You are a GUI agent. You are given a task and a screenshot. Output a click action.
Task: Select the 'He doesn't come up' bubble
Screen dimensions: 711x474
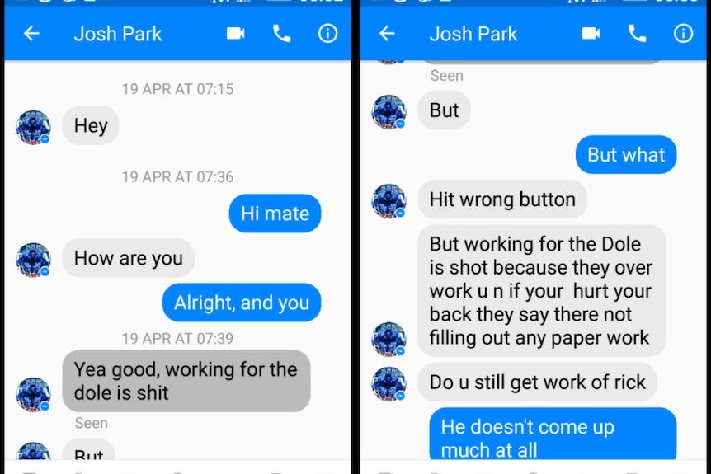(553, 434)
